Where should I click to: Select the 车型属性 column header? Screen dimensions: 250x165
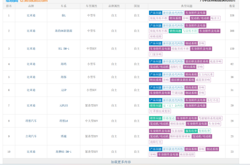92,6
